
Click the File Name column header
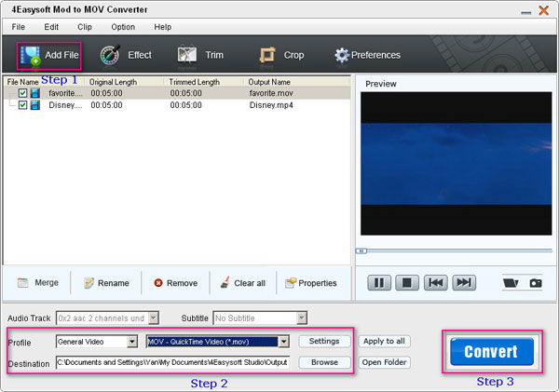click(x=22, y=82)
